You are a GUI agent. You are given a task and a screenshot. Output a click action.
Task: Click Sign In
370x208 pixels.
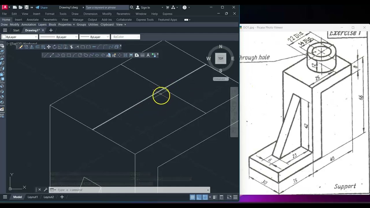tap(143, 8)
